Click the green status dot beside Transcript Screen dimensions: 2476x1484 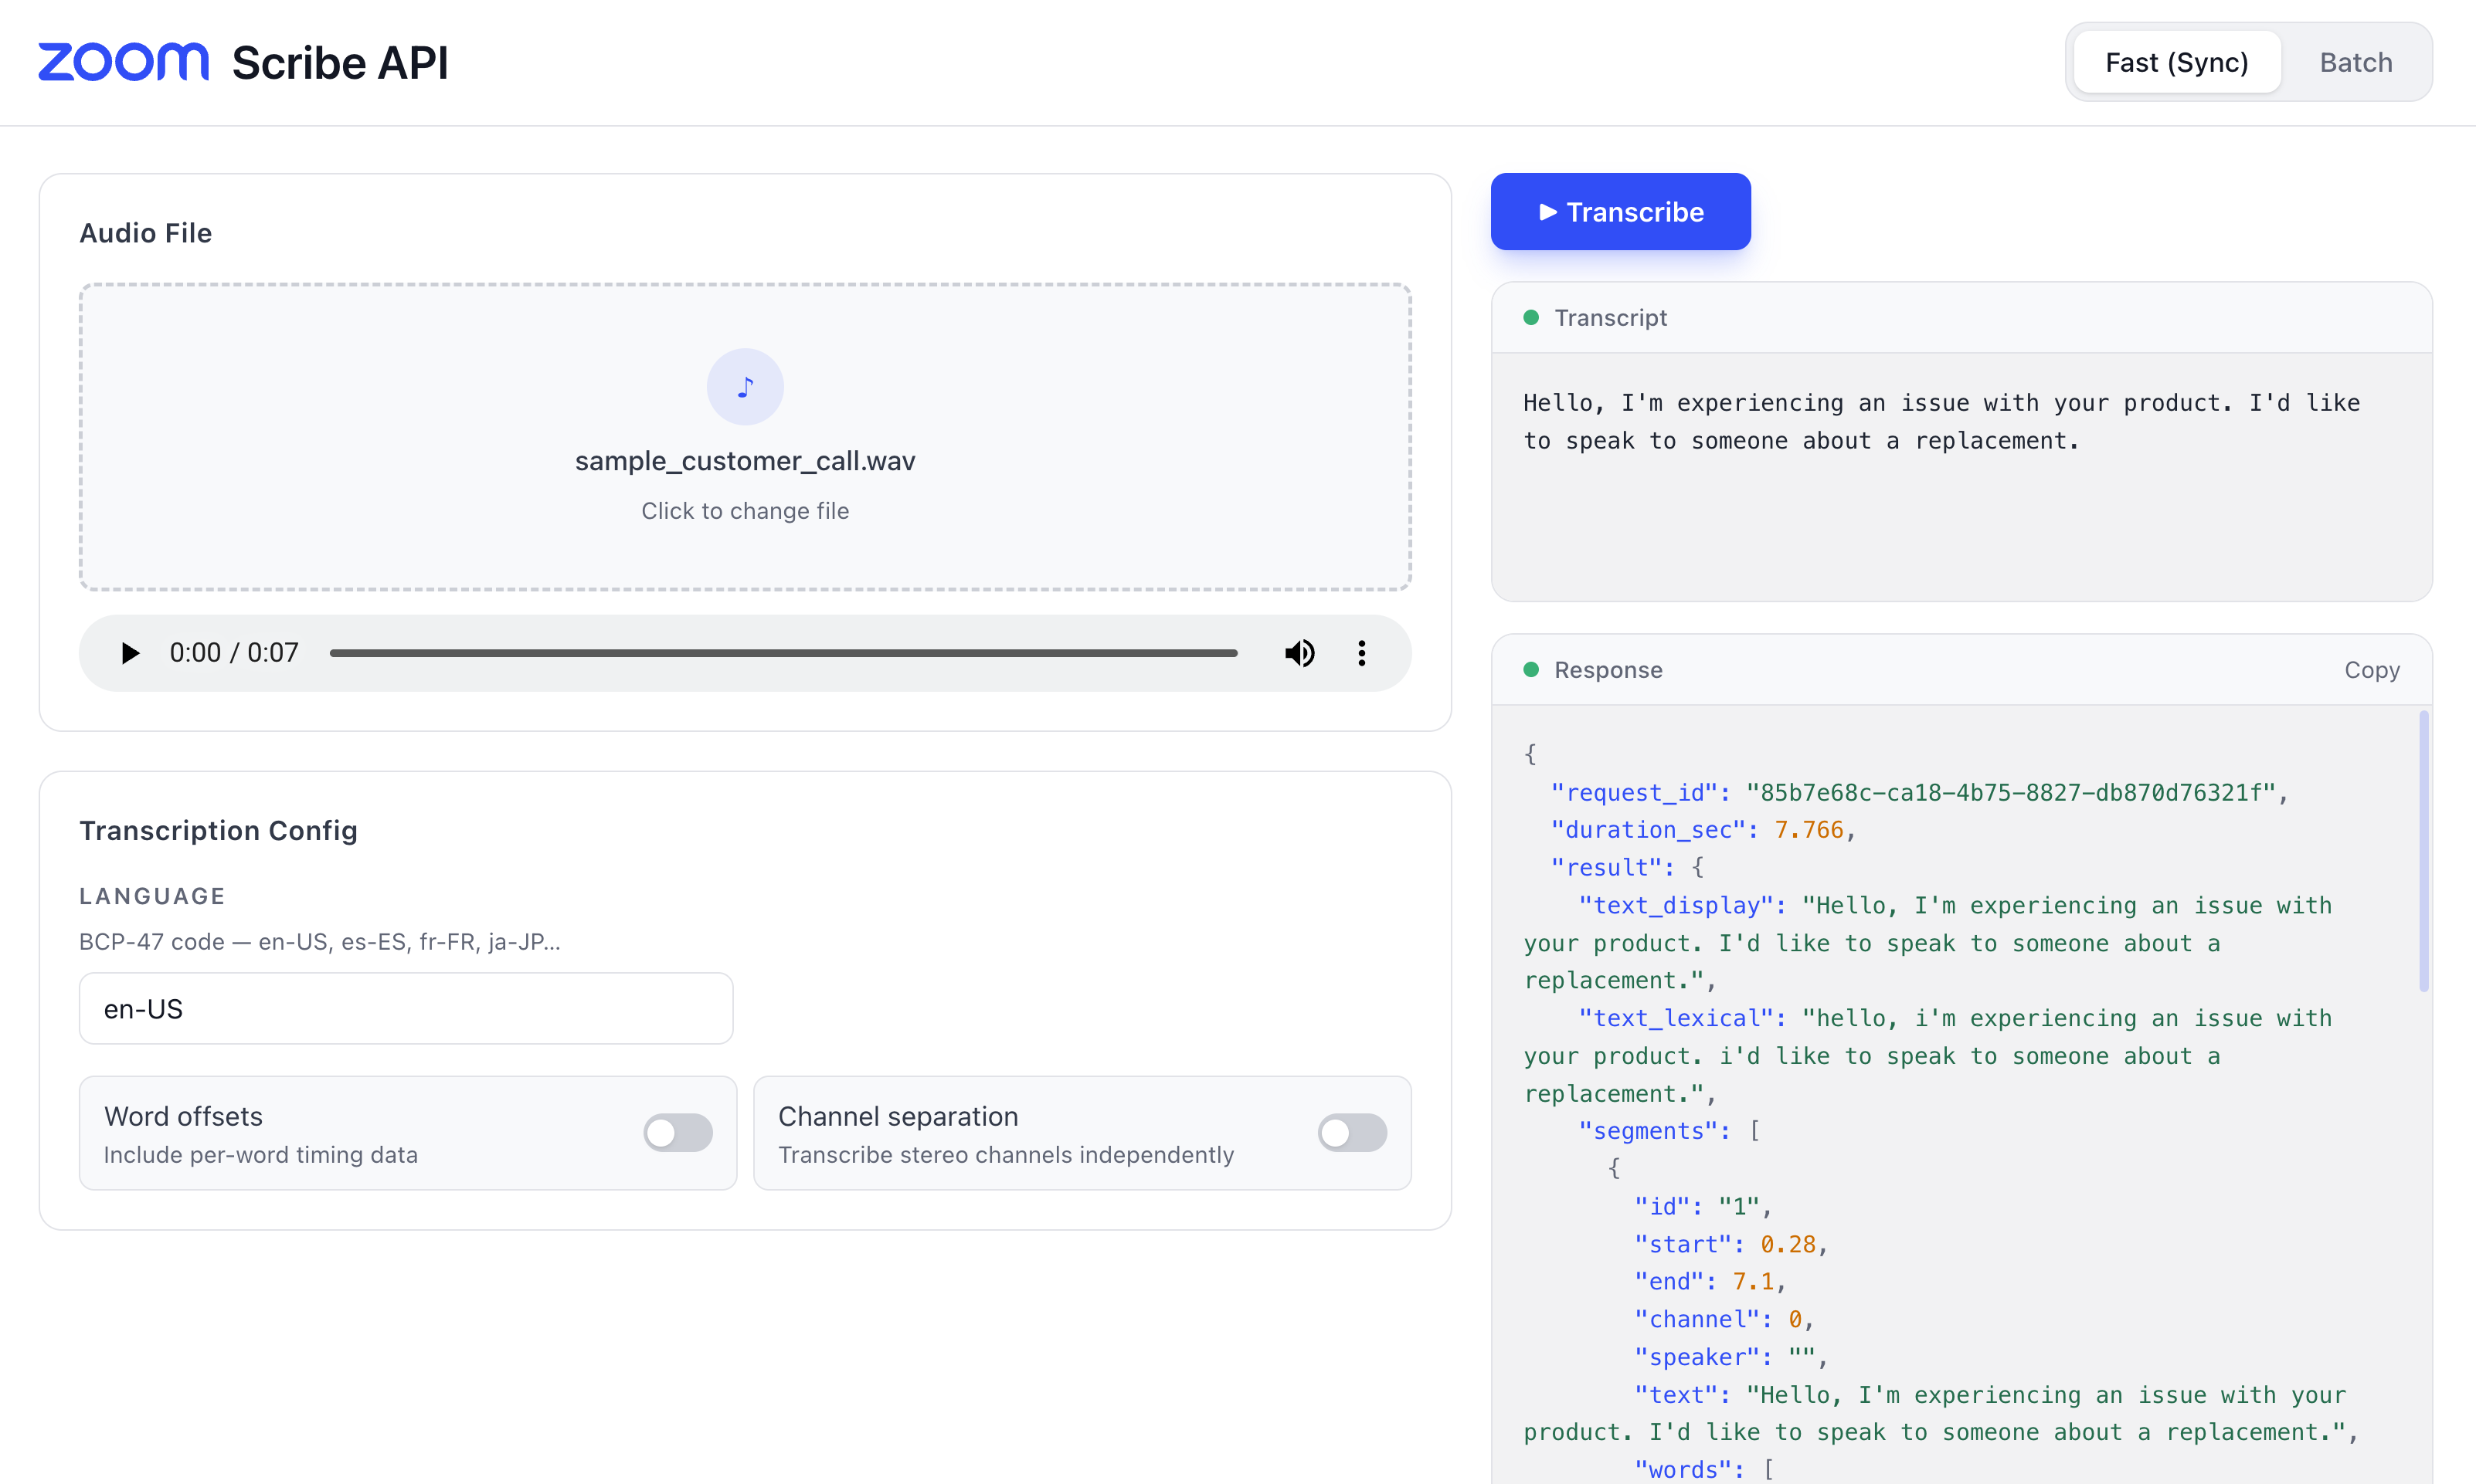point(1530,318)
